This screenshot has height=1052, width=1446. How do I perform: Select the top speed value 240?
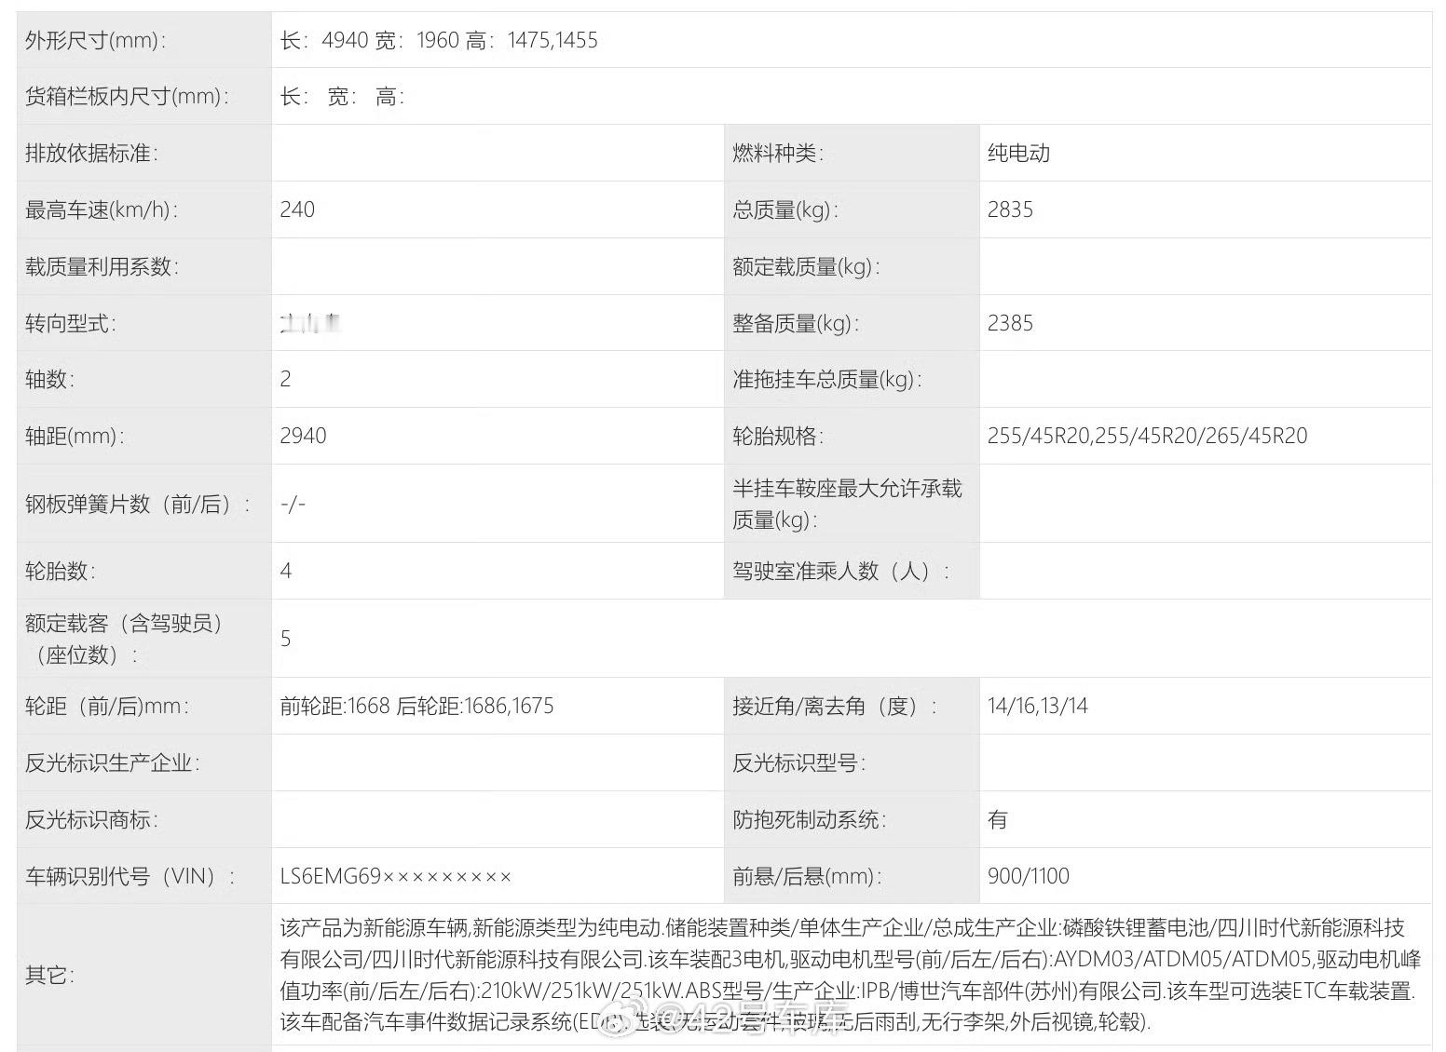point(297,210)
